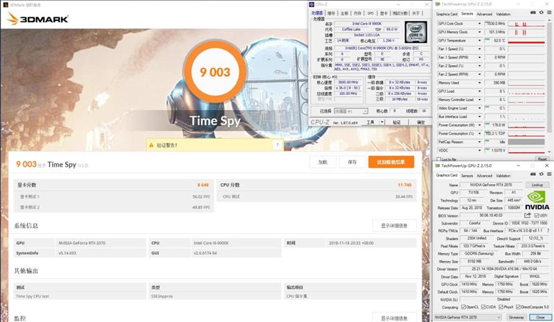
Task: Click the Bus Interface question mark icon
Action: [548, 231]
